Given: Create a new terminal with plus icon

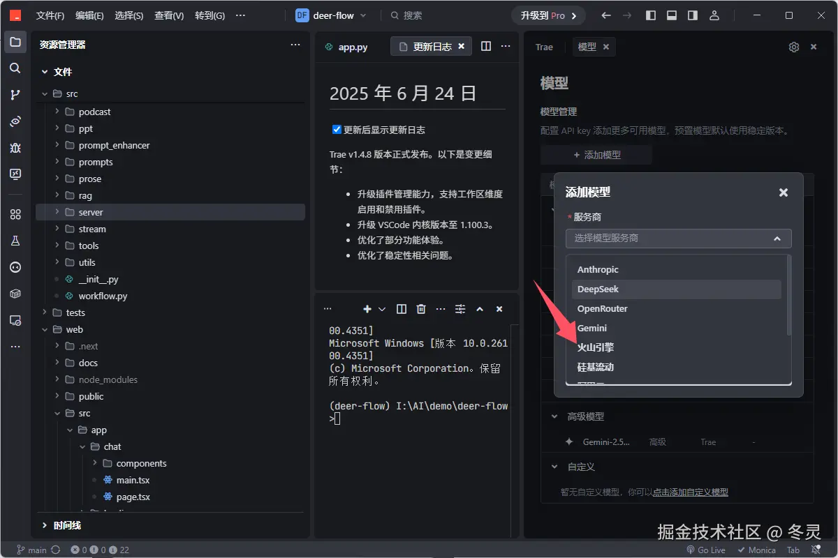Looking at the screenshot, I should (367, 309).
